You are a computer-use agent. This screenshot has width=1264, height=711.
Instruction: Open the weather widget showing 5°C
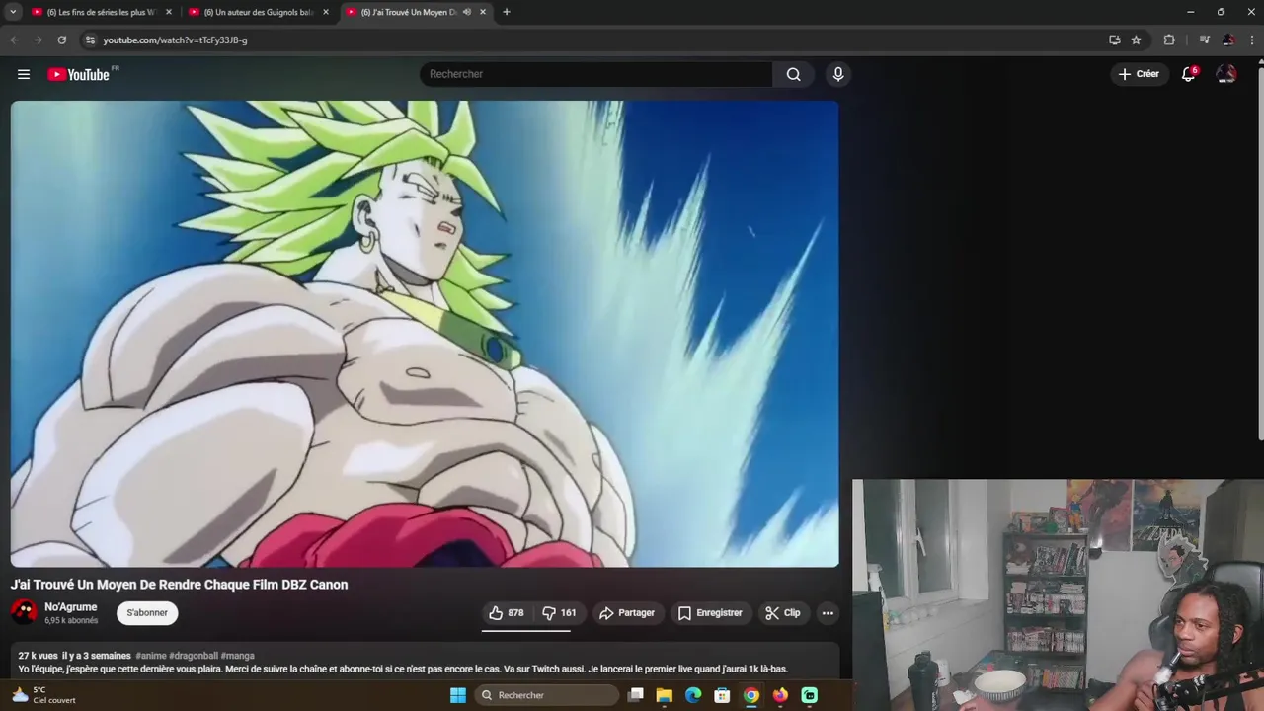42,695
